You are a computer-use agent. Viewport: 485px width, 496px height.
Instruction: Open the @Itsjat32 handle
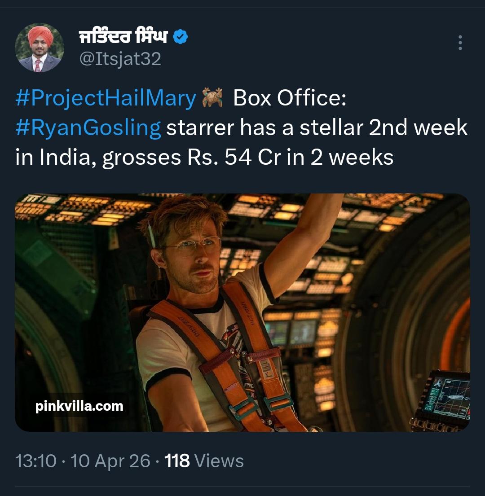[120, 59]
